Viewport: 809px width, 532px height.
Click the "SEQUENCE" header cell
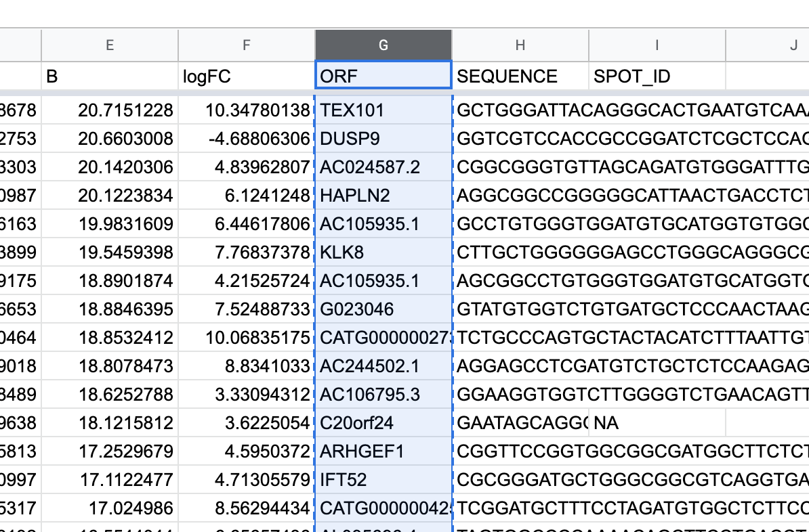click(520, 76)
